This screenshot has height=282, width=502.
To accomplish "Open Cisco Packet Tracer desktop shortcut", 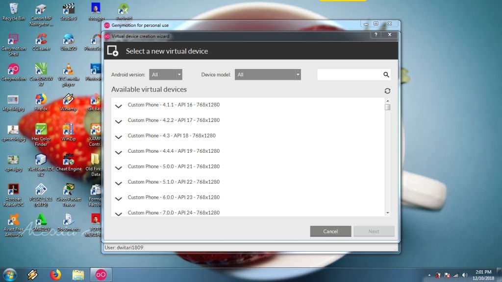I will [69, 195].
